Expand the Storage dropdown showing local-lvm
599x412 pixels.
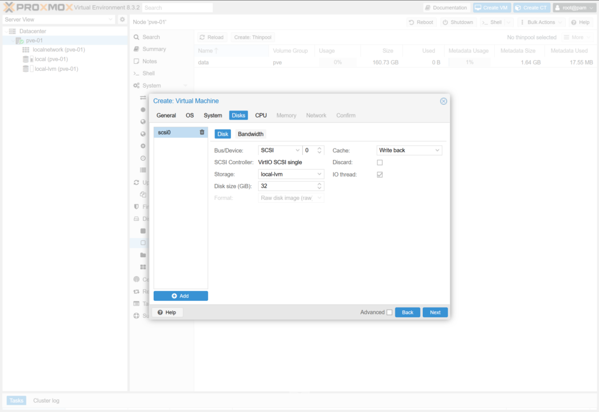point(291,174)
